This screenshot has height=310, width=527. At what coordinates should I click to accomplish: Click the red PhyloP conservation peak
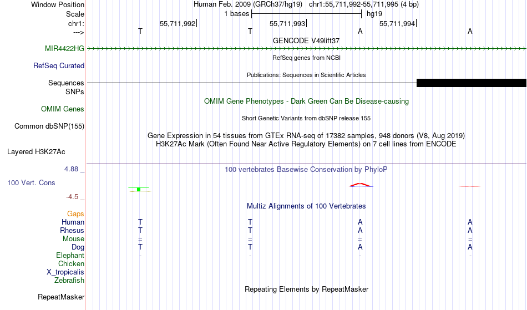tap(360, 185)
